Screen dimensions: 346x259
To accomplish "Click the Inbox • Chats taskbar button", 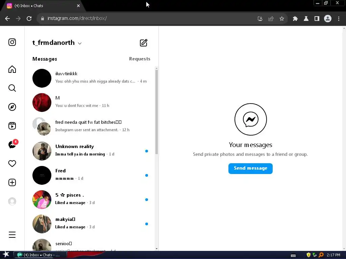I will click(x=40, y=255).
